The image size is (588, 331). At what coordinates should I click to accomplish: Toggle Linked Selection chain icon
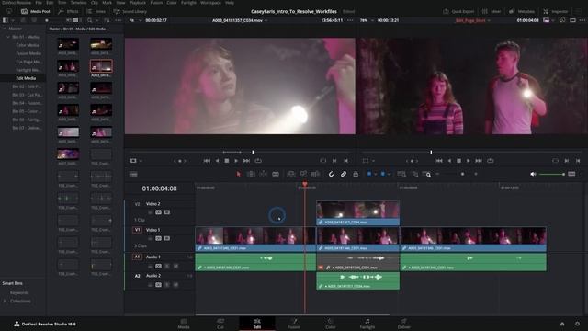(x=344, y=174)
